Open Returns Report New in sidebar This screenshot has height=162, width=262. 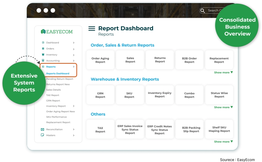point(58,84)
